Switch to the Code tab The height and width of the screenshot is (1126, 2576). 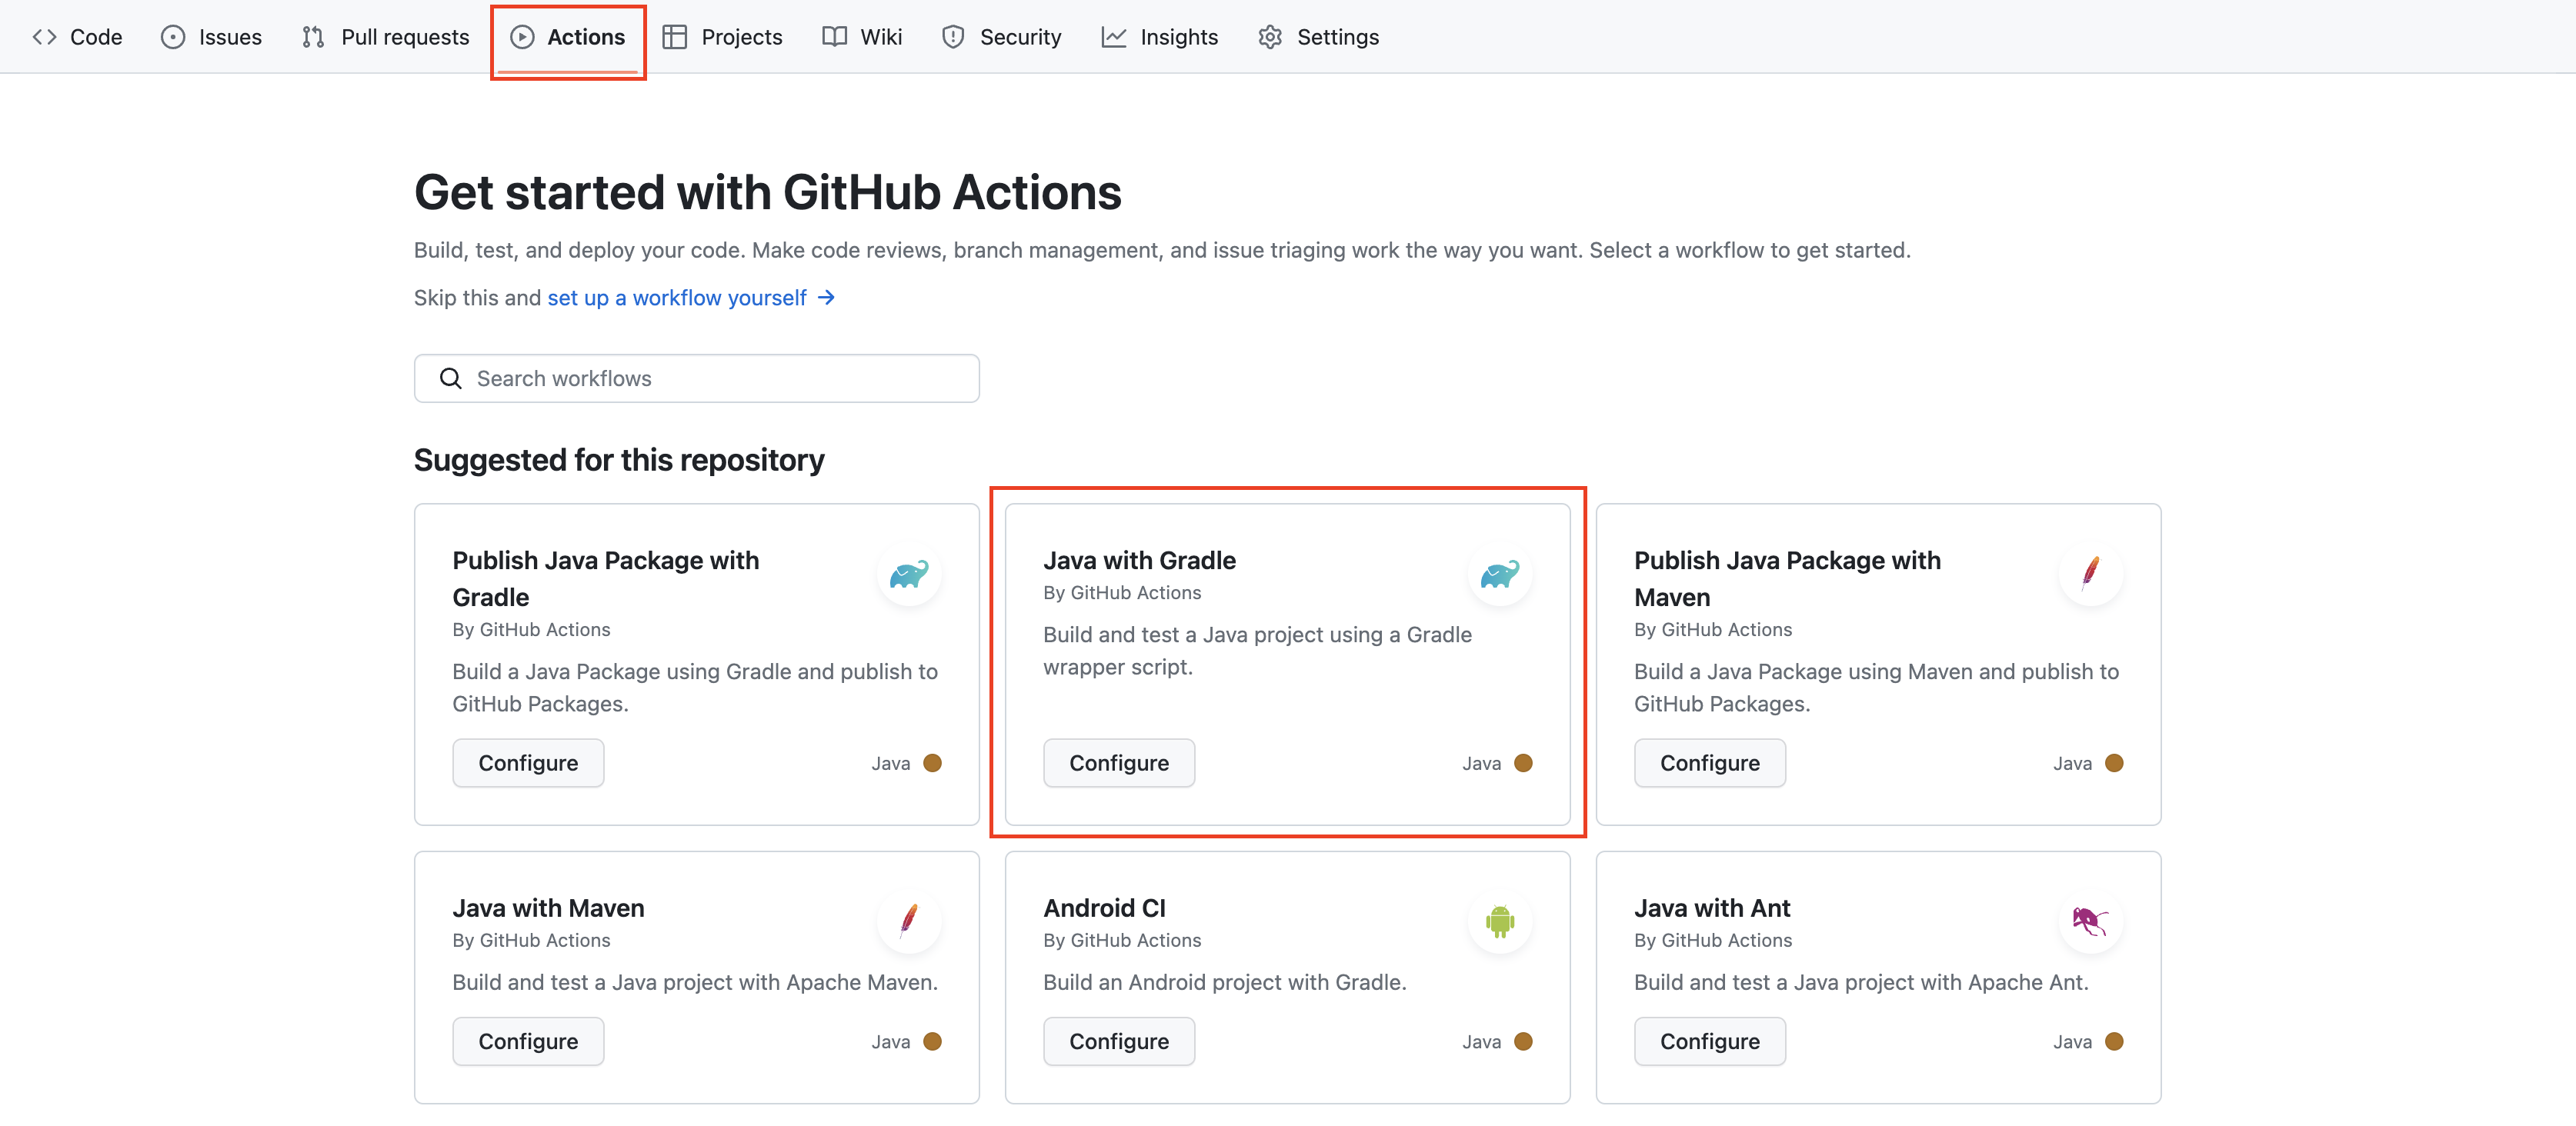(77, 37)
